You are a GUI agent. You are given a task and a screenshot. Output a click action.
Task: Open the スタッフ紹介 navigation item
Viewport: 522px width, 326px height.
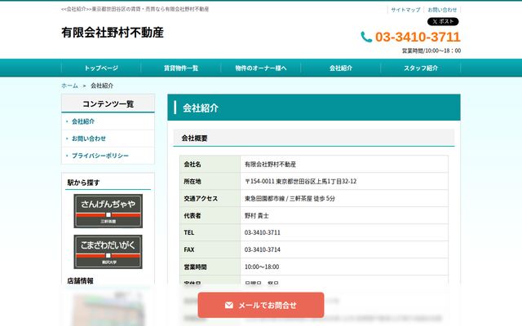[421, 68]
